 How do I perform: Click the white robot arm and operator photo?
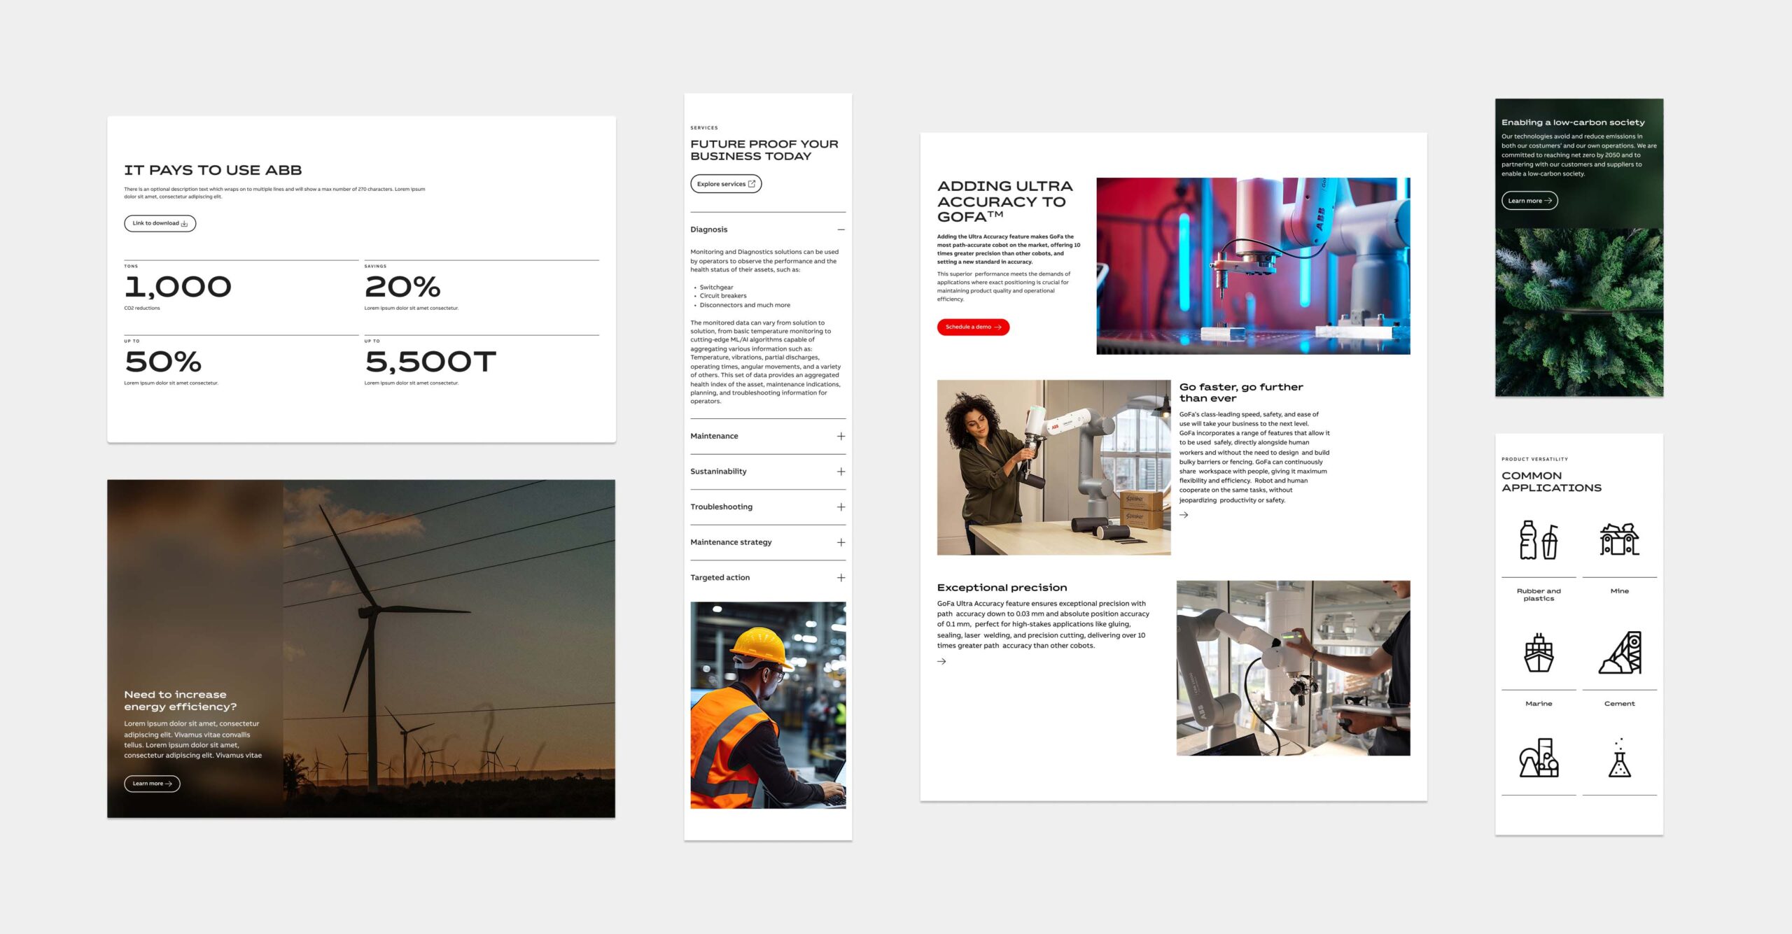(1293, 667)
